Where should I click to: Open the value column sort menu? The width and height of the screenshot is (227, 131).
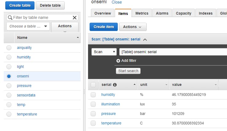[216, 85]
